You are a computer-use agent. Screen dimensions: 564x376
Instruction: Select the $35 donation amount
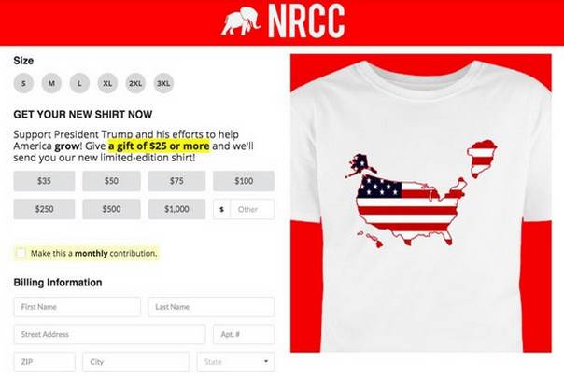(44, 181)
